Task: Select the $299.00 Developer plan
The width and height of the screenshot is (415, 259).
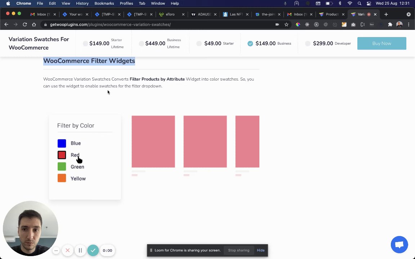Action: [x=308, y=44]
